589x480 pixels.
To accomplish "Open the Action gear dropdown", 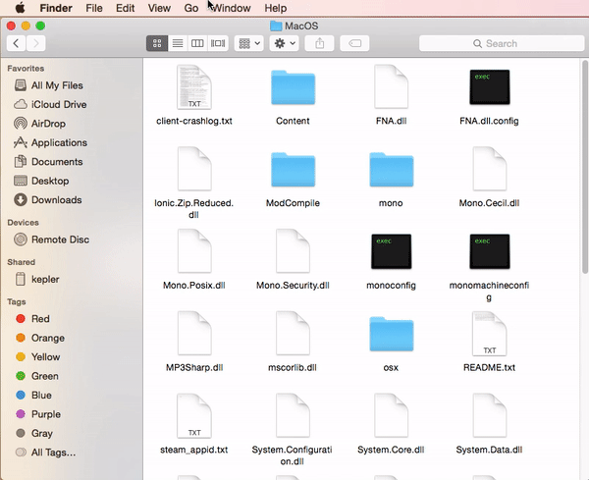I will tap(285, 43).
